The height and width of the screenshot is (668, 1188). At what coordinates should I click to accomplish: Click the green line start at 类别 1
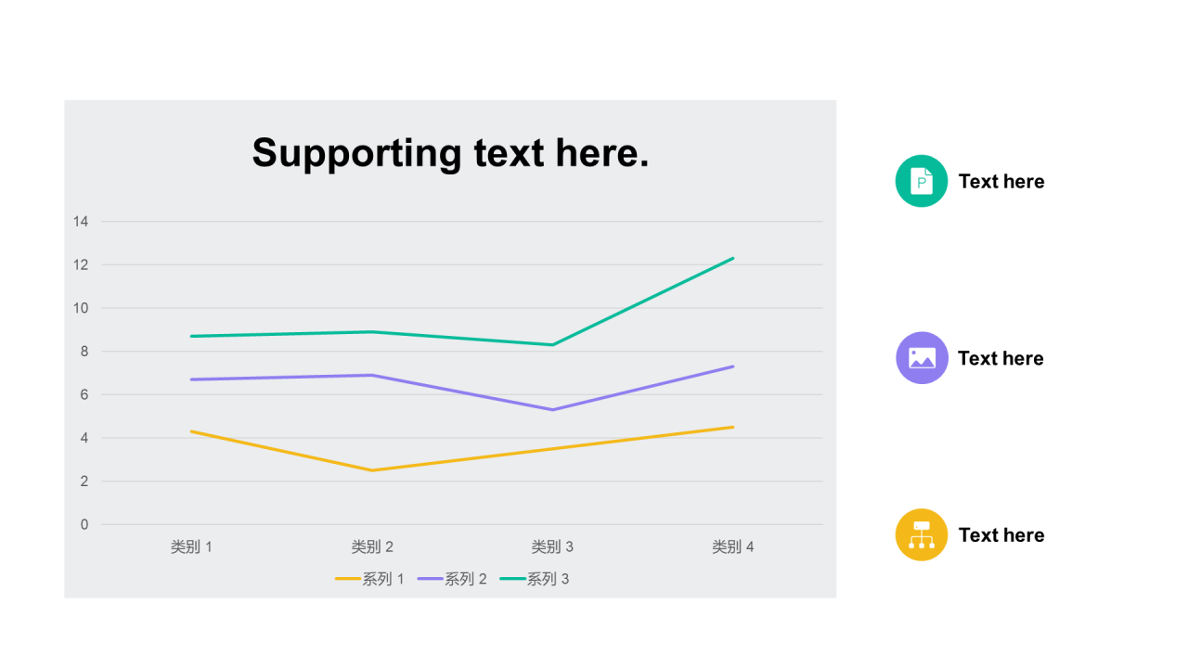coord(191,336)
